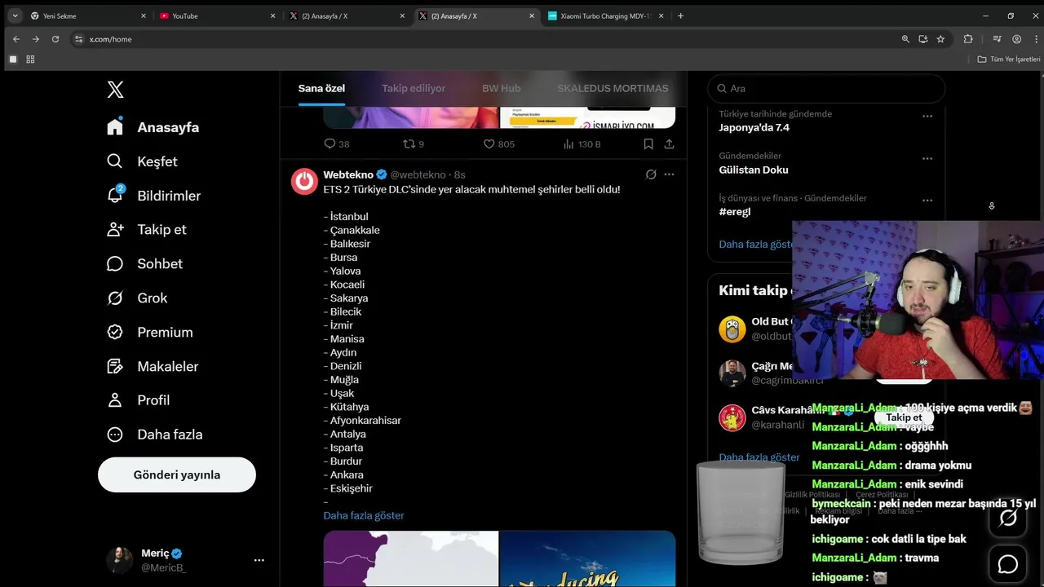The image size is (1044, 587).
Task: Open tab search dropdown arrow
Action: tap(15, 15)
